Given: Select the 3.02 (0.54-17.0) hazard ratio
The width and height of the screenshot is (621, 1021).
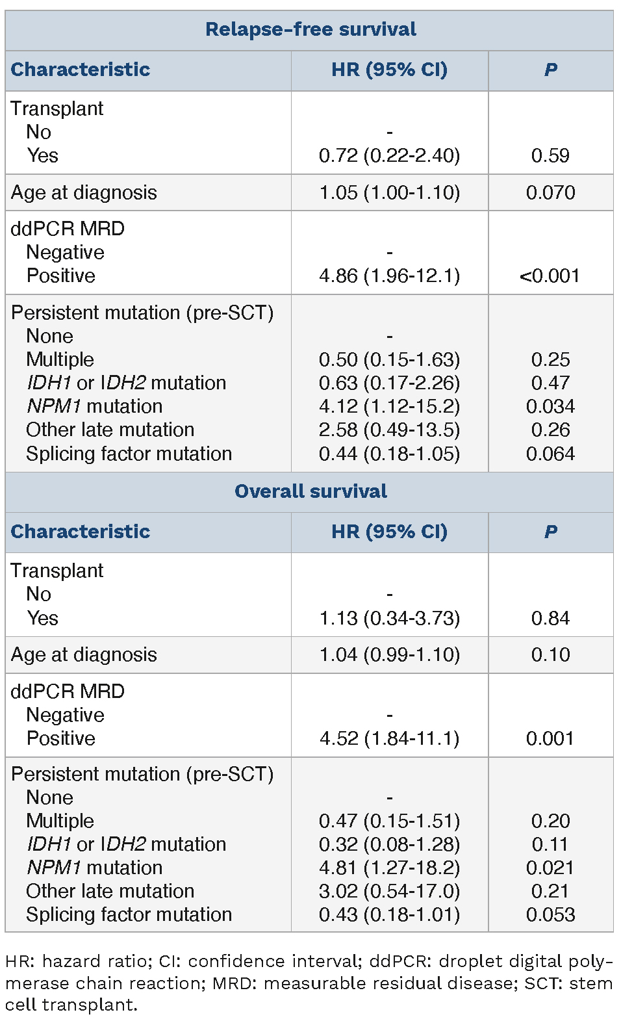Looking at the screenshot, I should tap(389, 891).
